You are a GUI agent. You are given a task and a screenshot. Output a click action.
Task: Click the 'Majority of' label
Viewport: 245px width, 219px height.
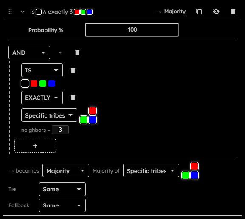point(106,171)
